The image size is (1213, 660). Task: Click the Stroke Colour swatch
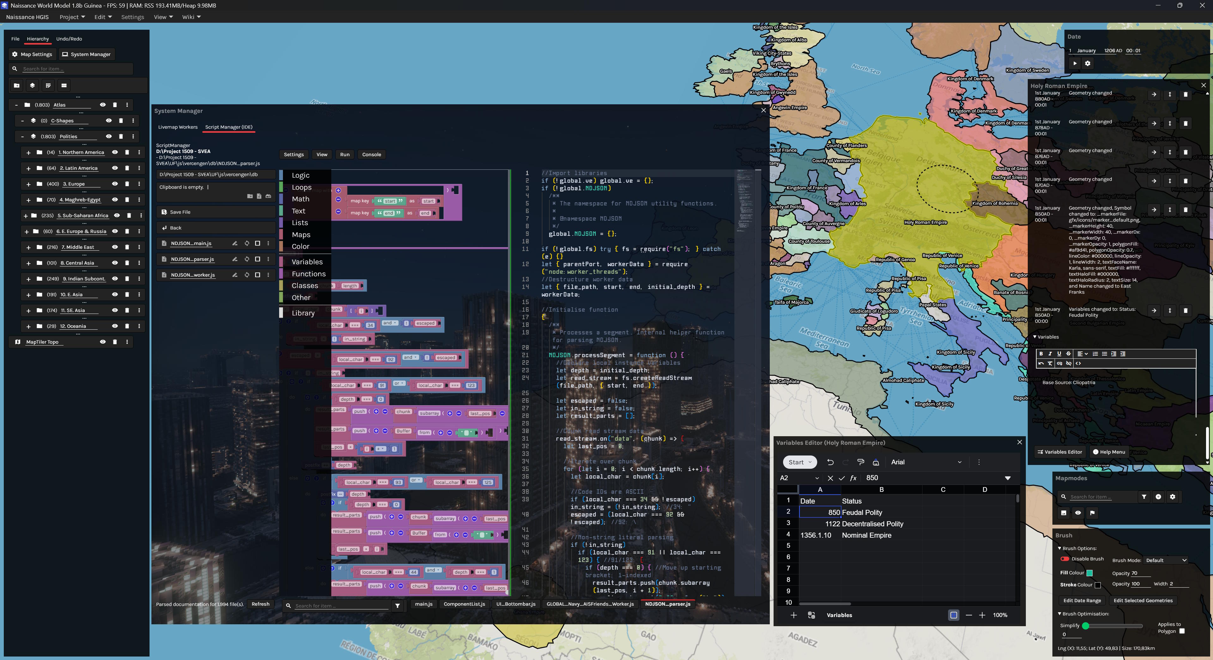pos(1098,585)
